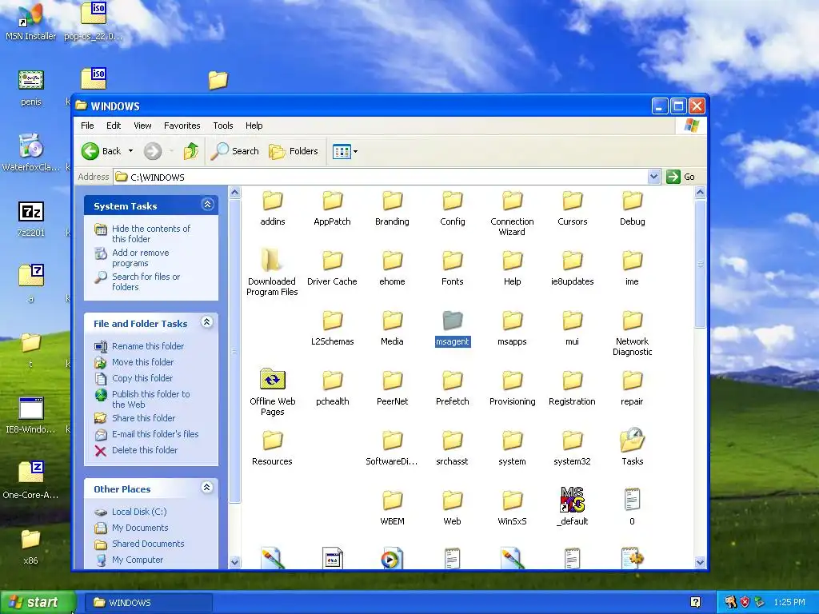Go back with the Back arrow
The image size is (819, 614).
(x=102, y=151)
